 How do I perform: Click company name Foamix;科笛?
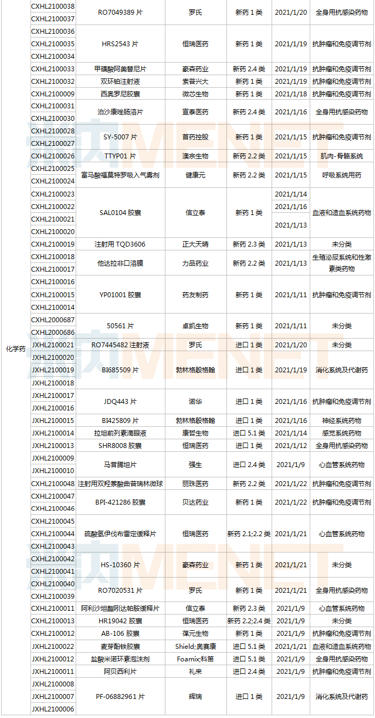point(195,659)
